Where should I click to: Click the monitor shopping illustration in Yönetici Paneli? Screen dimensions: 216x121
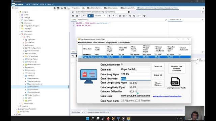point(88,76)
